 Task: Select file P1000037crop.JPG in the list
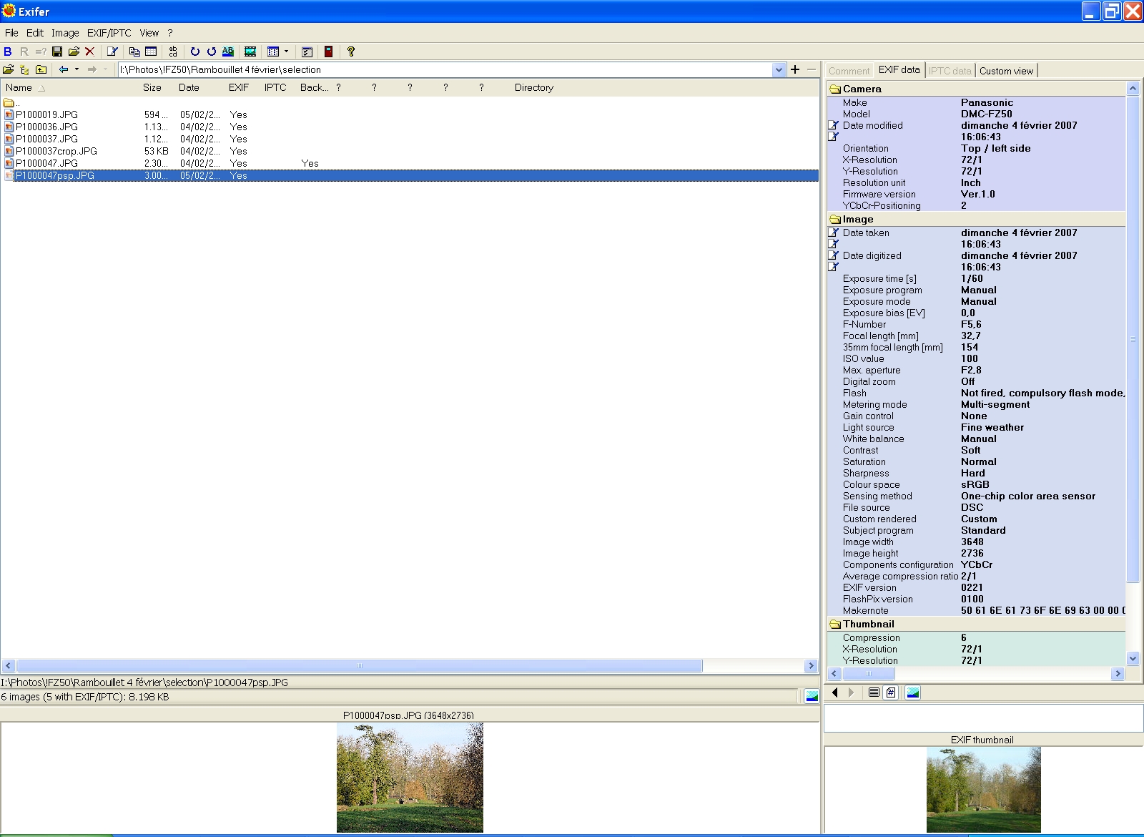coord(56,151)
